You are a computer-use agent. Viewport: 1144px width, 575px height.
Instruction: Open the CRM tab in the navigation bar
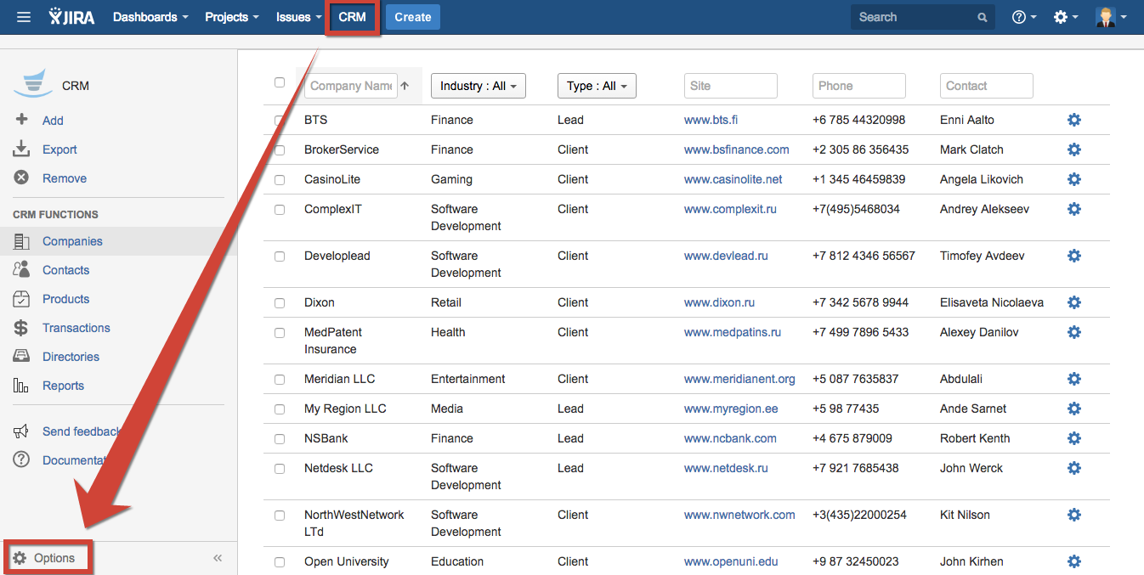tap(352, 17)
